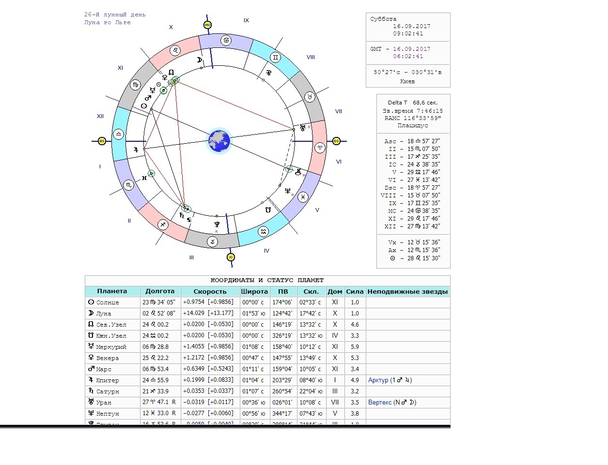
Task: Click the Uranus glyph inside the wheel
Action: pos(303,128)
